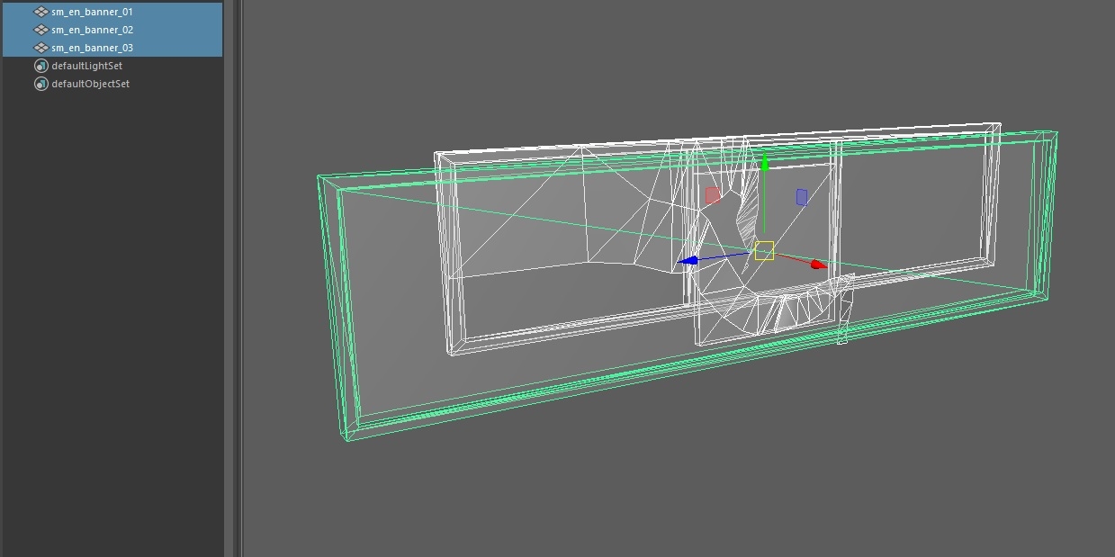The image size is (1115, 557).
Task: Select sm_en_banner_03 in the Outliner
Action: pos(90,47)
